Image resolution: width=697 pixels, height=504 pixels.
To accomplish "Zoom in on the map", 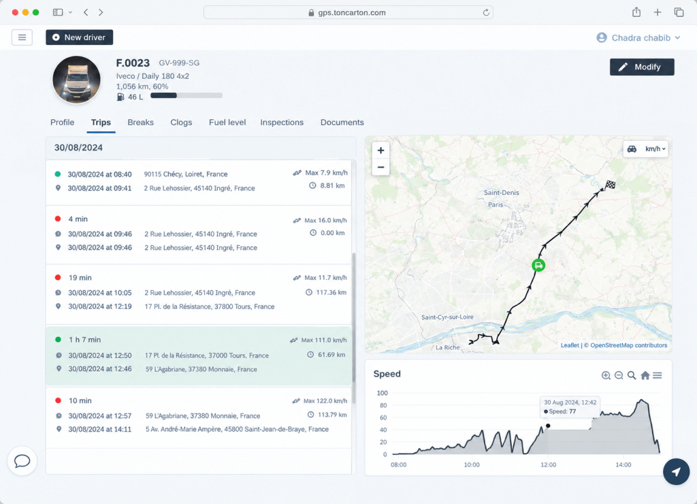I will (380, 151).
